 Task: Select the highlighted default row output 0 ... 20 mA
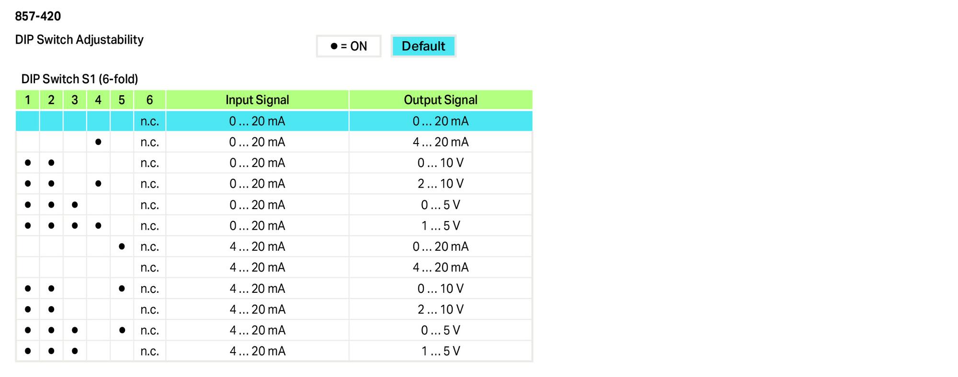pyautogui.click(x=441, y=121)
